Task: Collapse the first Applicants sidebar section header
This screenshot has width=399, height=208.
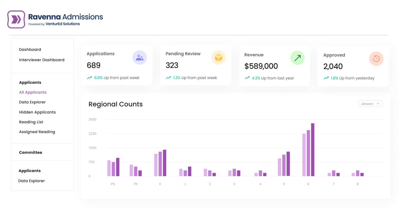Action: [30, 82]
